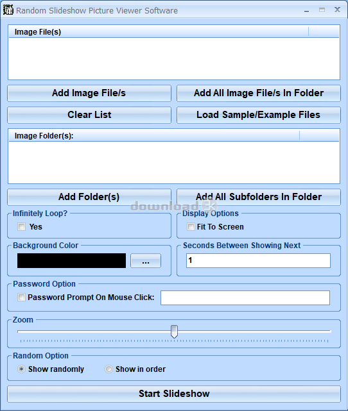Click Add Folder(s) button
Screen dimensions: 348x411
tap(89, 197)
